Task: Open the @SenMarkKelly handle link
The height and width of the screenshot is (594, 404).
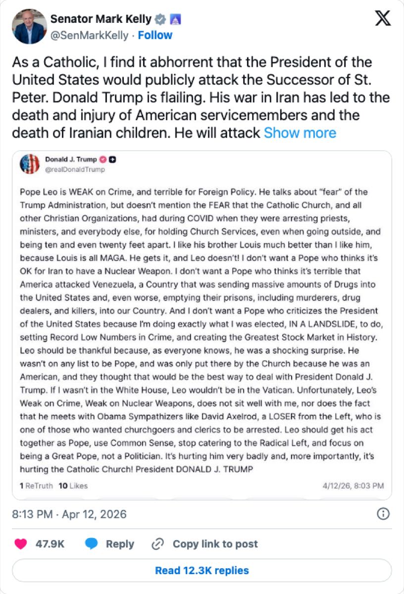Action: 89,35
